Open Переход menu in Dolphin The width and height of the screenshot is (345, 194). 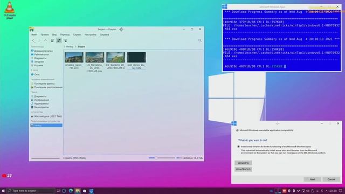(65, 34)
